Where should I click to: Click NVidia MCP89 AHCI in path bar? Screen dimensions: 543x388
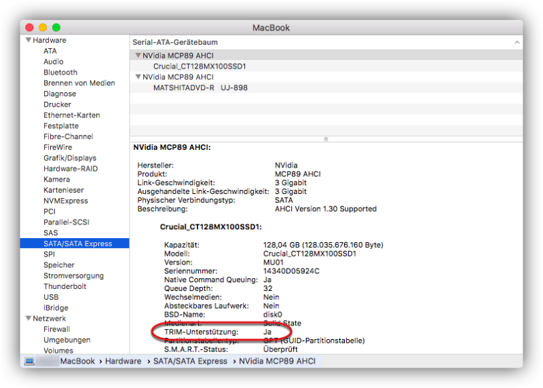pyautogui.click(x=277, y=362)
